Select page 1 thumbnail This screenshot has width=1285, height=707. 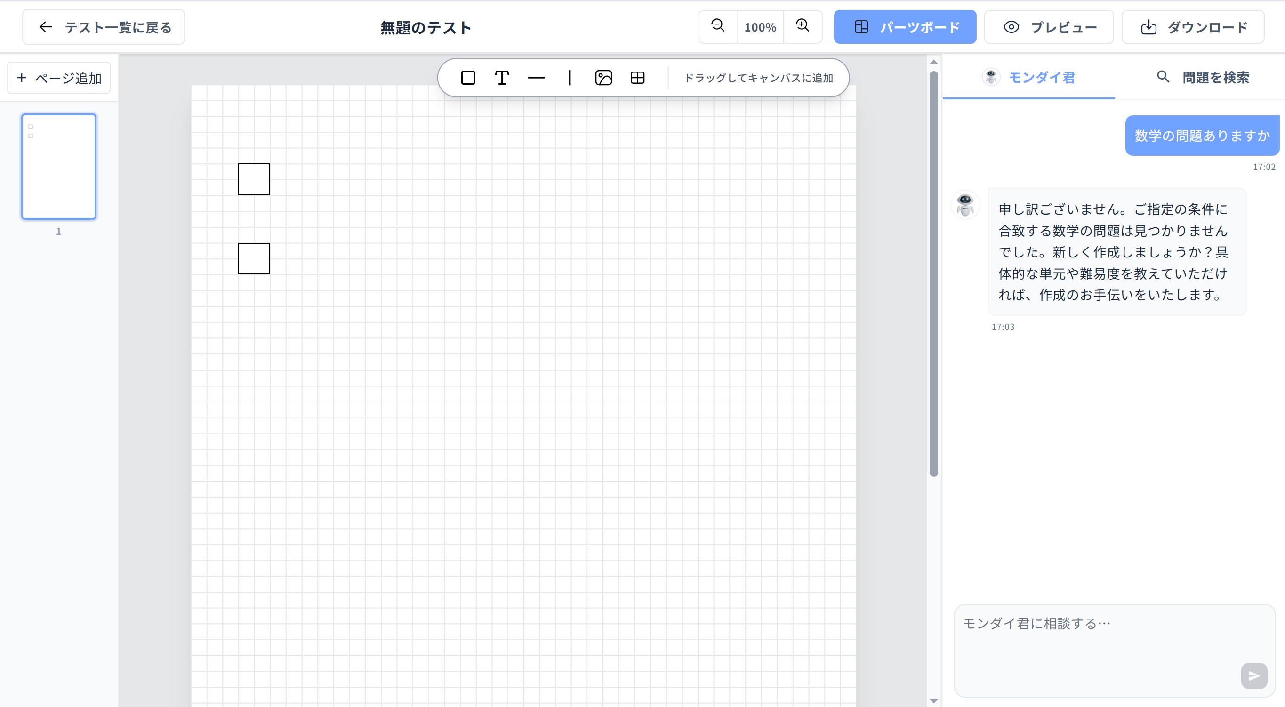click(x=59, y=167)
